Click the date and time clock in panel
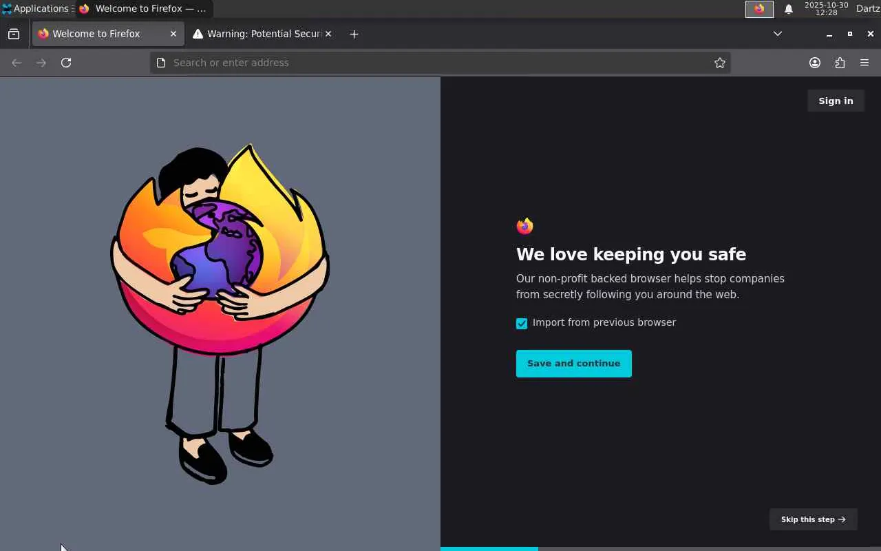Screen dimensions: 881x551 pyautogui.click(x=827, y=9)
